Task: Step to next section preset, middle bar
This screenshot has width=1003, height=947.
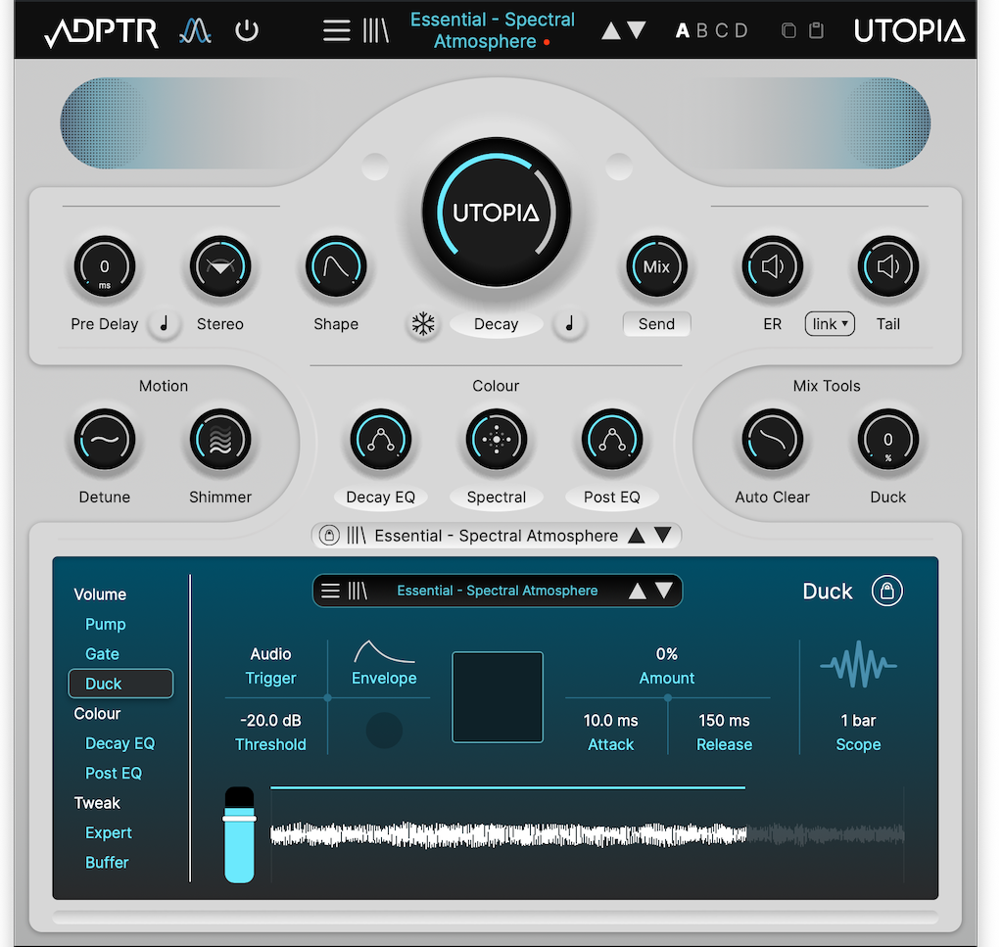Action: point(663,535)
